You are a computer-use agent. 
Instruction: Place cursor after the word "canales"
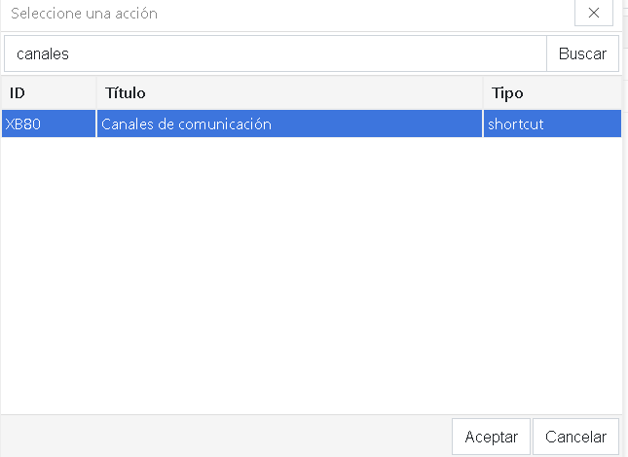(x=71, y=54)
